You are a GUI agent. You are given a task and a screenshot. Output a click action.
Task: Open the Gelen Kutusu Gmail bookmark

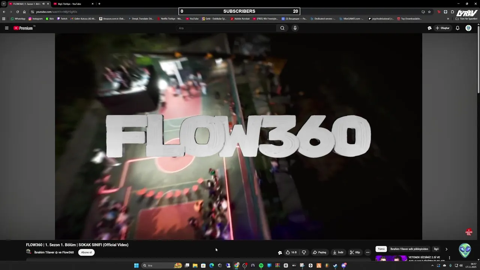[83, 19]
